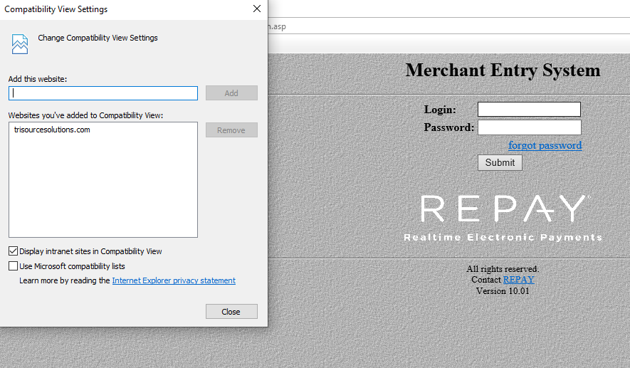
Task: Click the Compatibility View dialog icon
Action: 20,44
